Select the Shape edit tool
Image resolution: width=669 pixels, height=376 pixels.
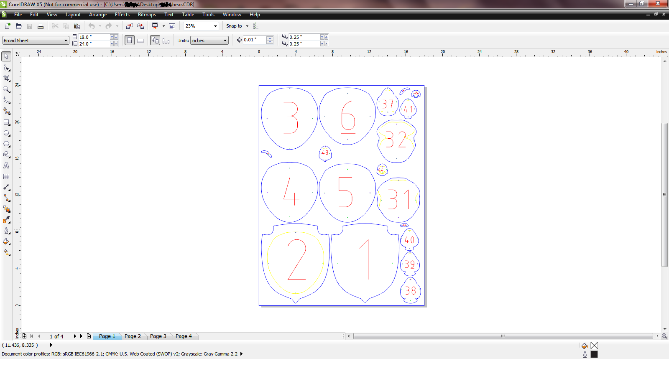click(6, 67)
